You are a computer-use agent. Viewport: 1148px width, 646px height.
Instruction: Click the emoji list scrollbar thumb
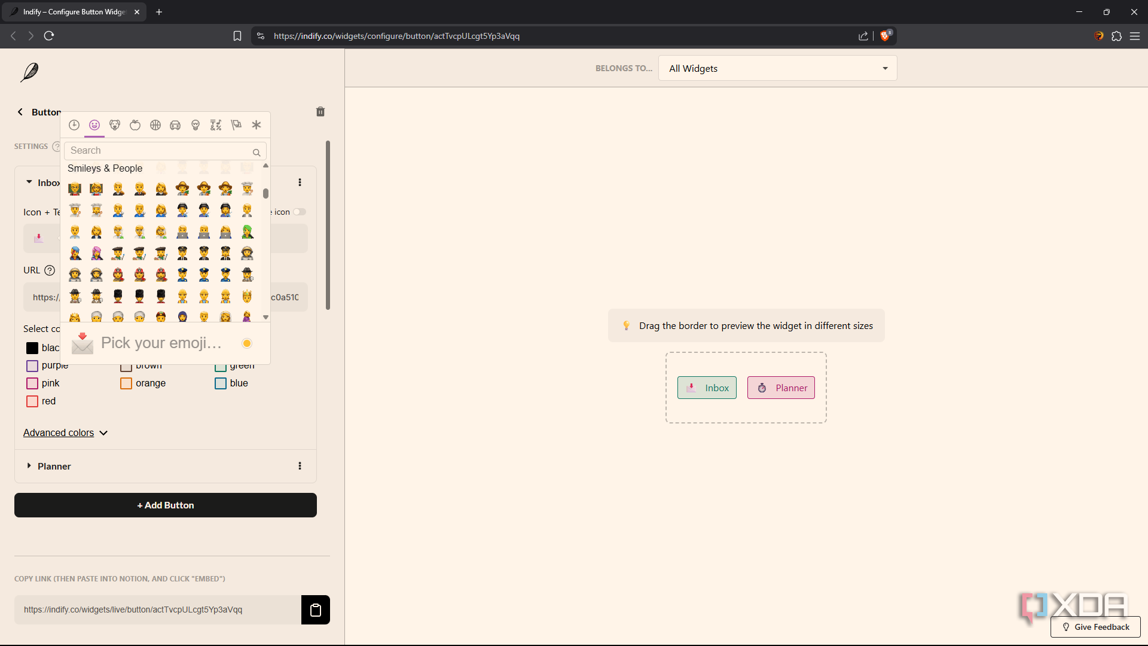(x=265, y=193)
